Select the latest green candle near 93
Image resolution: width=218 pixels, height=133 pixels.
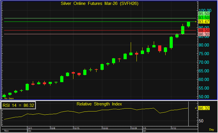(188, 24)
